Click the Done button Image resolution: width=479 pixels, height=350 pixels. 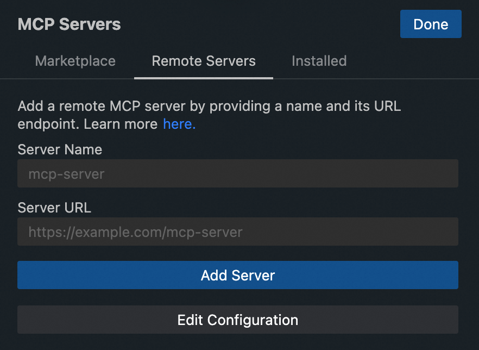(x=431, y=24)
